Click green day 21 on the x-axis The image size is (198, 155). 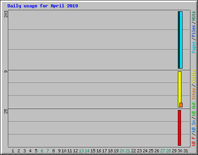click(128, 151)
